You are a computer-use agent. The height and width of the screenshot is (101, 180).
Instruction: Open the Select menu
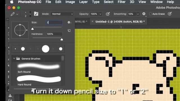(x=109, y=2)
